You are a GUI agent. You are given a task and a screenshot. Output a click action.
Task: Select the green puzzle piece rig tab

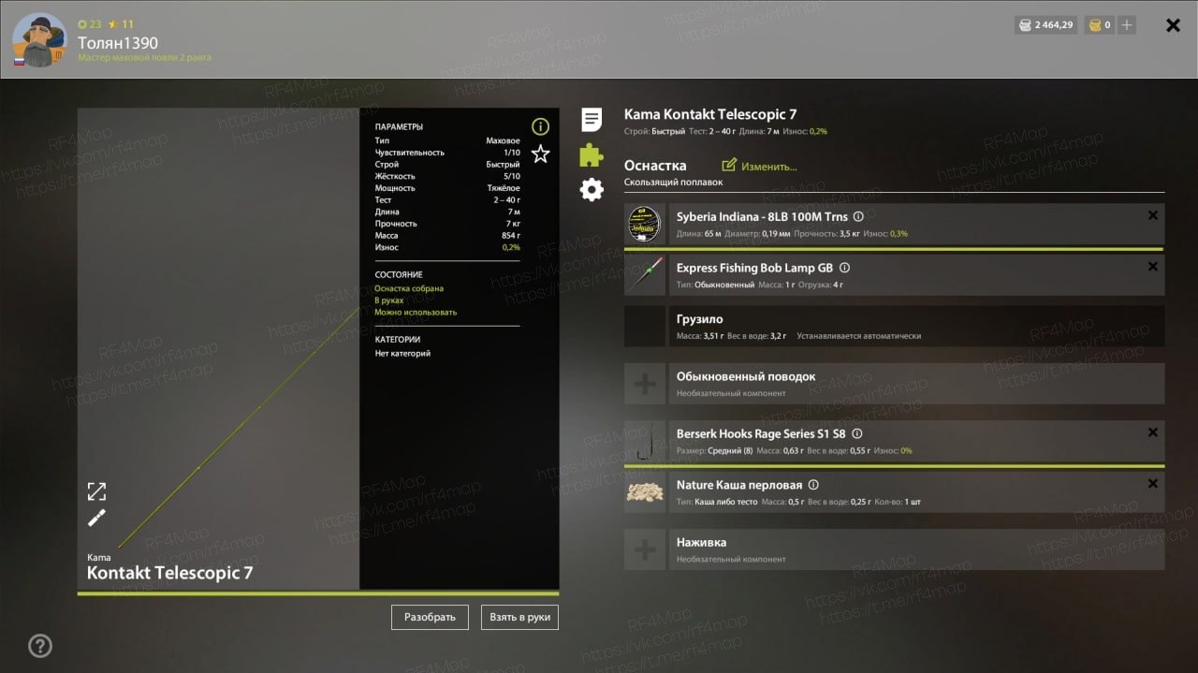coord(592,154)
